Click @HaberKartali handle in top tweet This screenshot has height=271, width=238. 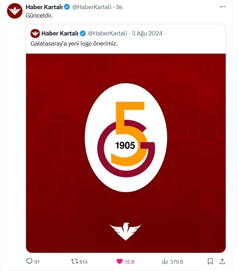click(x=92, y=7)
